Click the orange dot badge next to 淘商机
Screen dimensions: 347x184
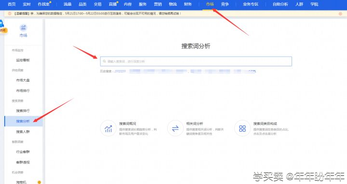[39, 182]
